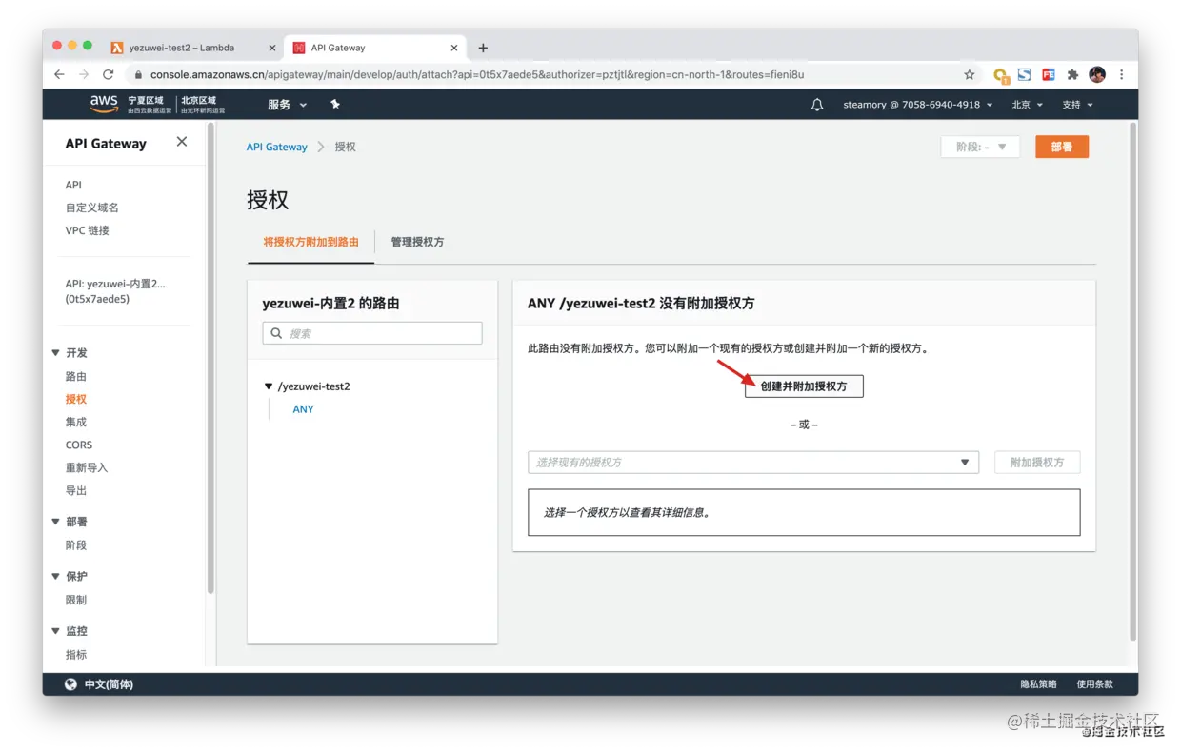The width and height of the screenshot is (1181, 752).
Task: Click the orange 部署 deploy button
Action: point(1062,147)
